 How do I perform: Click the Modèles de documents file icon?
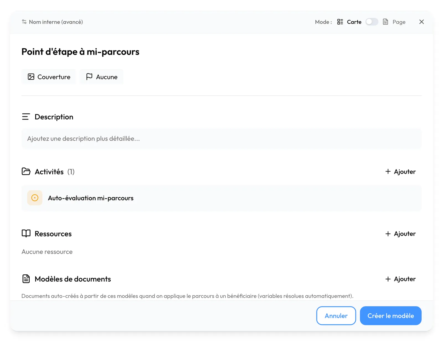(26, 279)
